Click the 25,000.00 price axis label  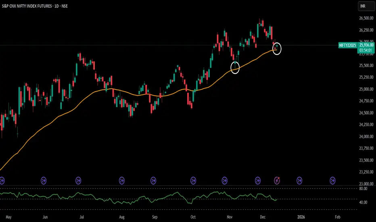pos(366,89)
